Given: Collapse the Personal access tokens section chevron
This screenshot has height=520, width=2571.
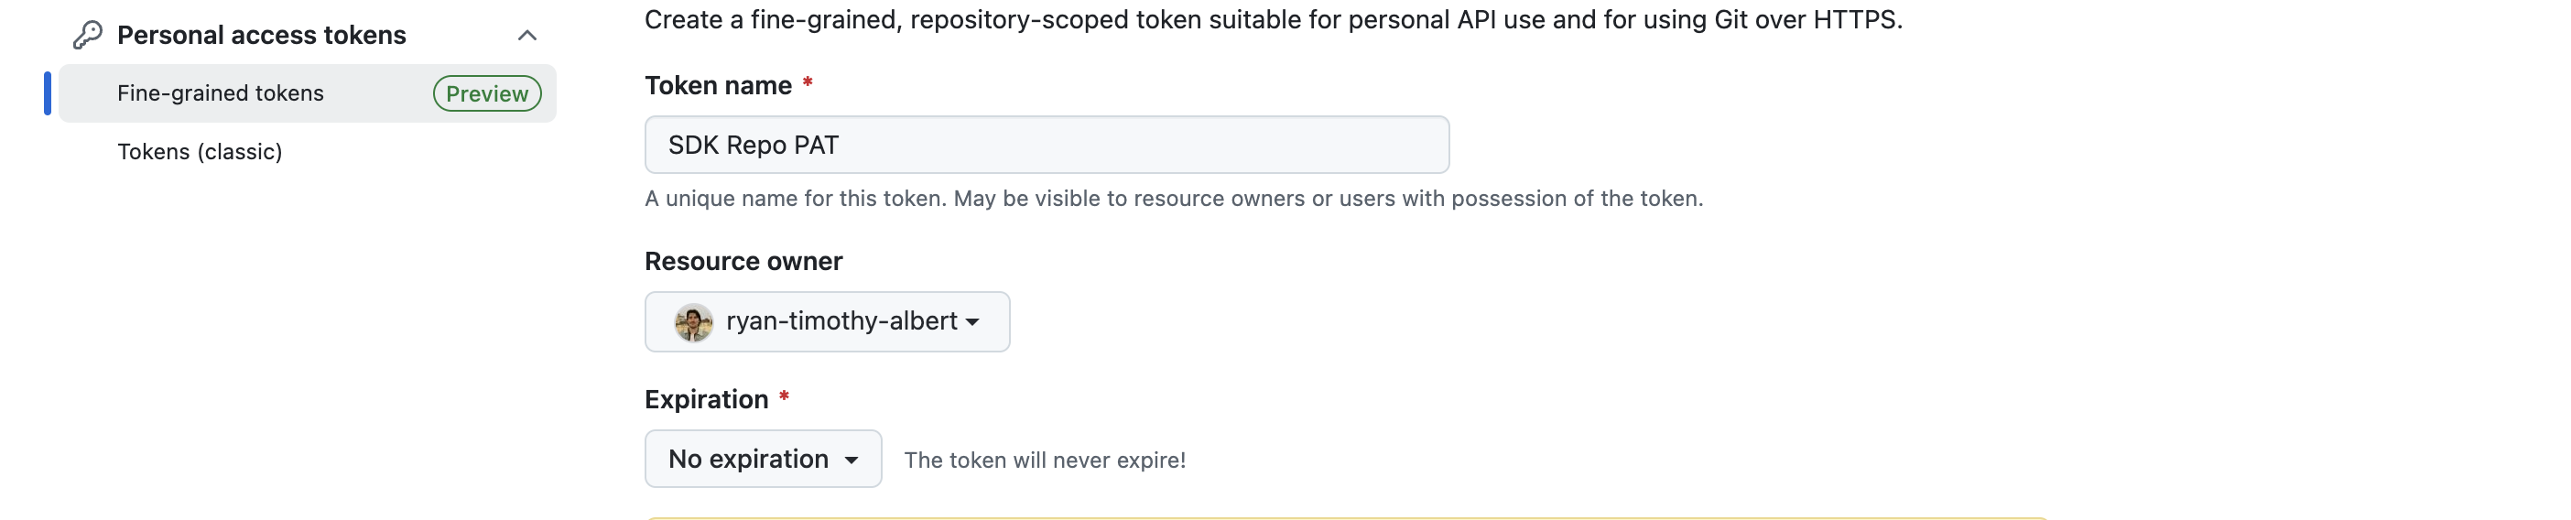Looking at the screenshot, I should 527,36.
